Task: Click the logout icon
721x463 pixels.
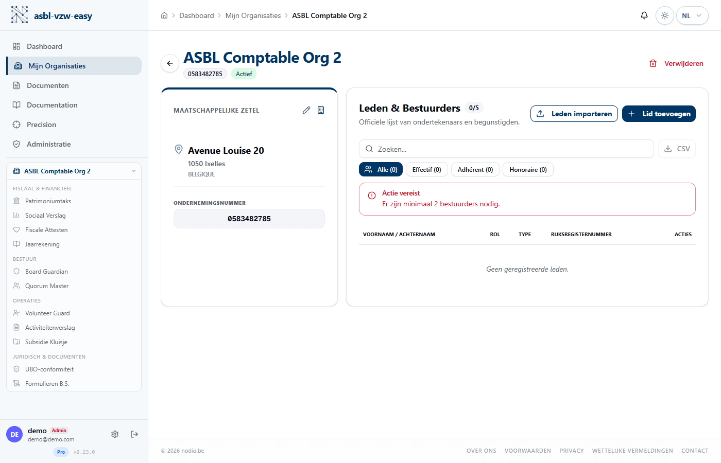Action: tap(134, 434)
